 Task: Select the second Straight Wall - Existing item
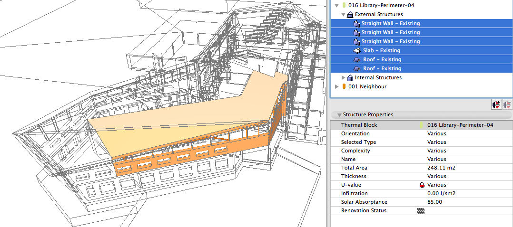point(390,32)
